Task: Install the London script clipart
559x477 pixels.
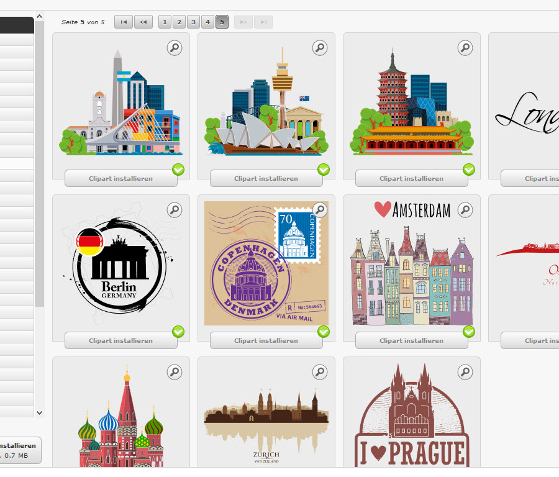Action: pyautogui.click(x=530, y=178)
